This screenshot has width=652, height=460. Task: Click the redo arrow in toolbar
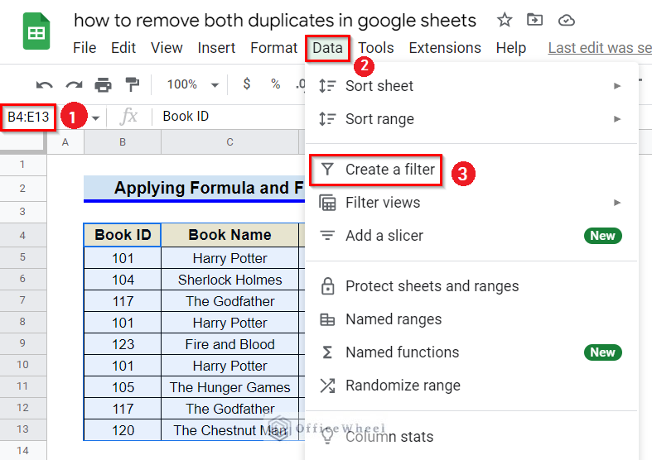[x=74, y=85]
